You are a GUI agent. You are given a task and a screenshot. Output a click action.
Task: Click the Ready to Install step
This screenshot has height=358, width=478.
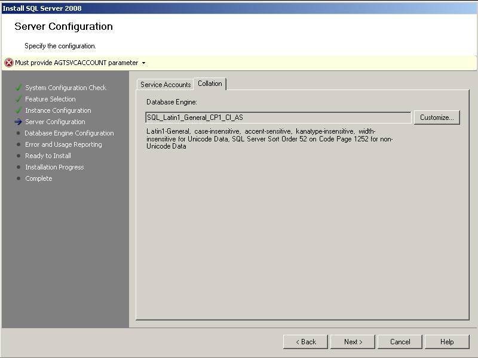[x=48, y=156]
